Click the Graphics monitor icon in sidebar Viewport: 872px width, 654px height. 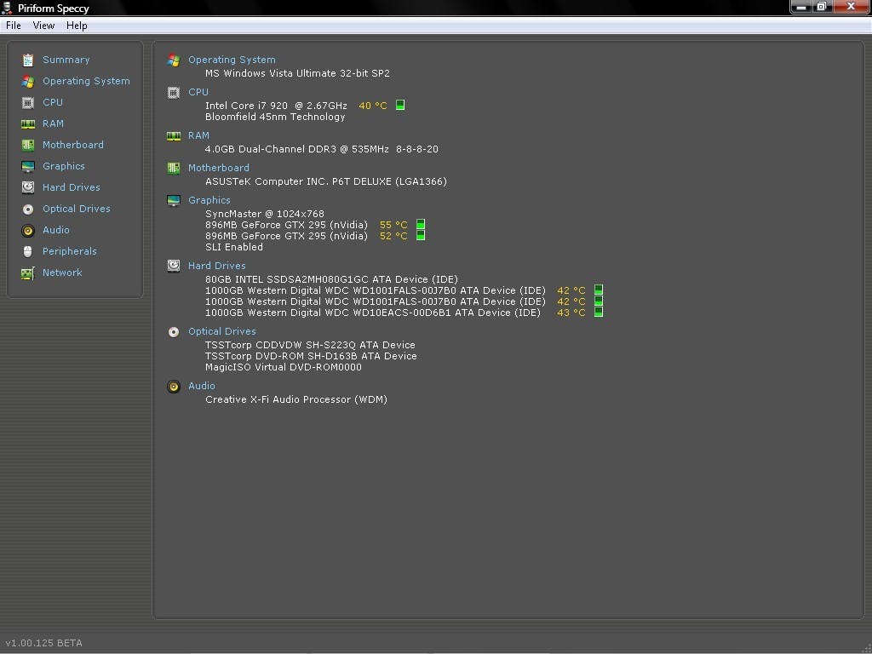pos(28,166)
